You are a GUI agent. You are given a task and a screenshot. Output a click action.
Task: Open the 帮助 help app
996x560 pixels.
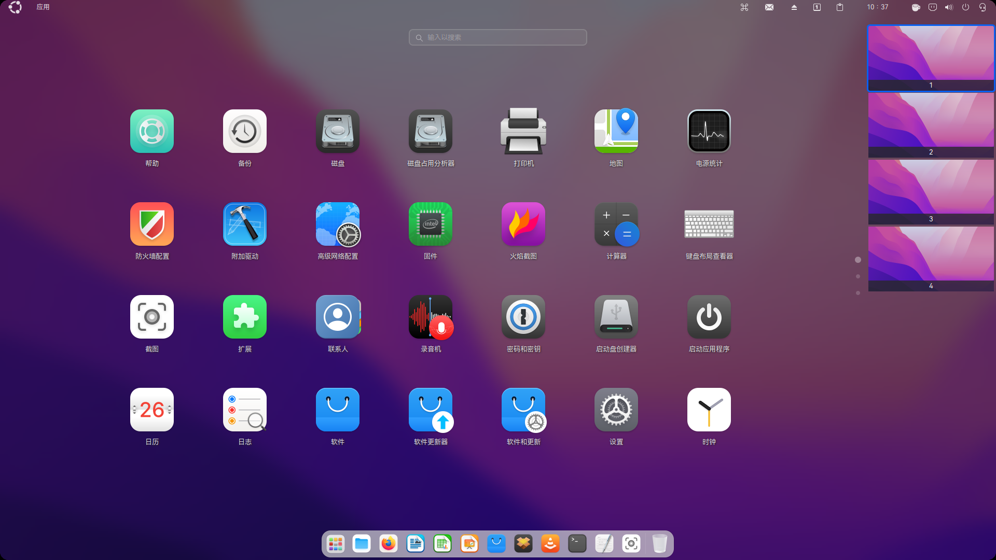(x=152, y=131)
